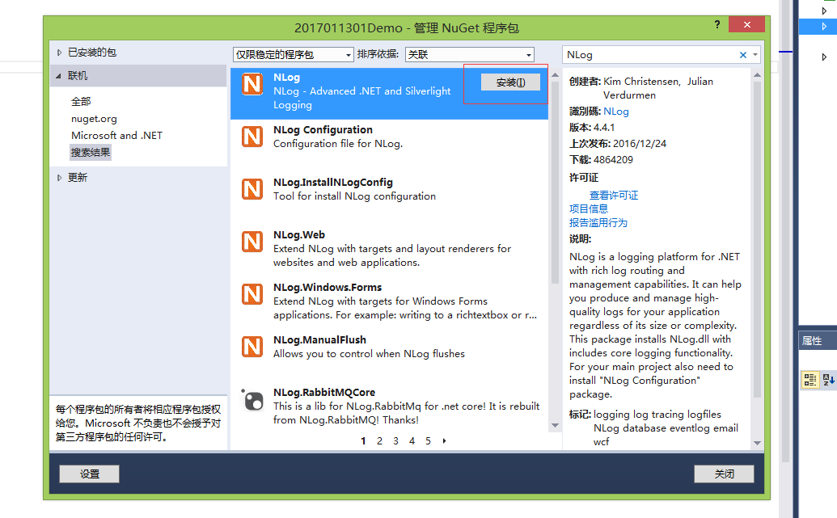Click the NLog.Windows.Forms package icon

point(252,294)
